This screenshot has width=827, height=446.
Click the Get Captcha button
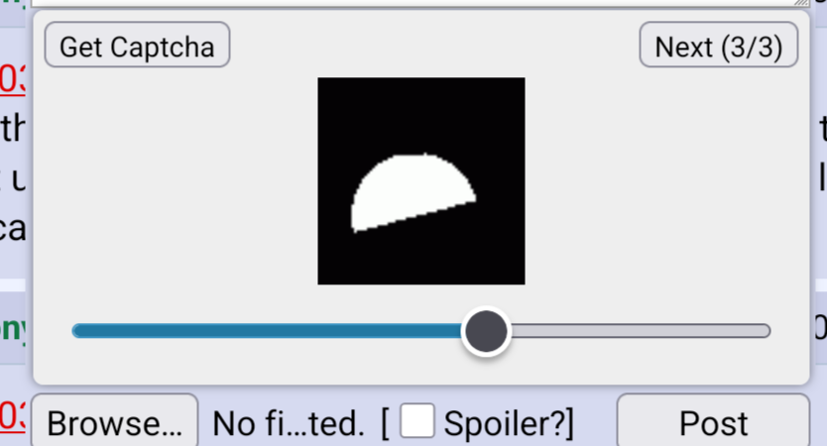137,45
